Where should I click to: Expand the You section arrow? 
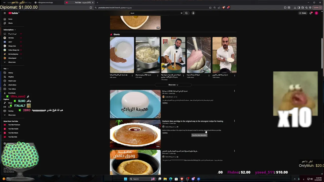(x=8, y=69)
